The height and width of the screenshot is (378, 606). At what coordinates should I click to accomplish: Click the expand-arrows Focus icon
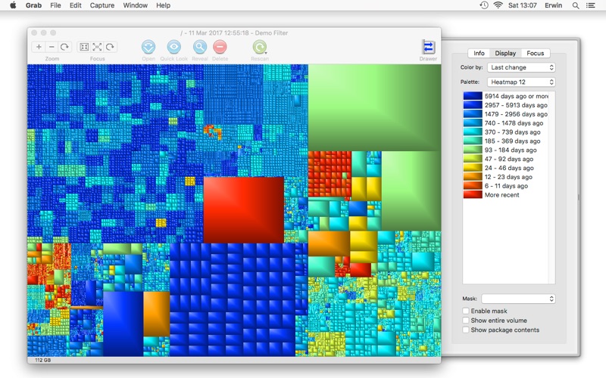tap(97, 47)
